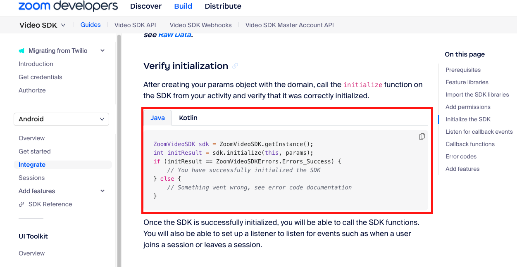Navigate to Get credentials in sidebar
Screen dimensions: 517x267
pos(41,77)
